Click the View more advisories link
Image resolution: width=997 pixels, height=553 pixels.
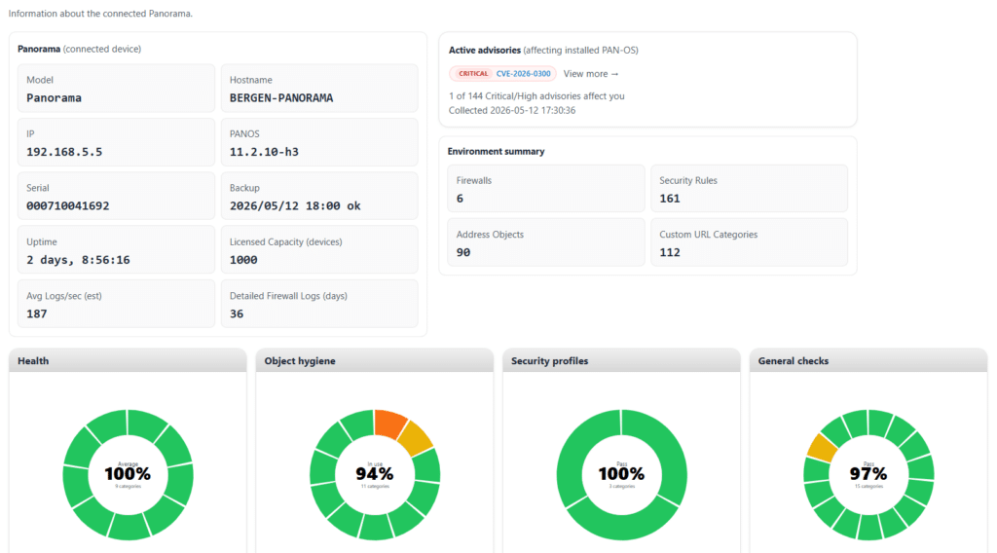point(591,74)
